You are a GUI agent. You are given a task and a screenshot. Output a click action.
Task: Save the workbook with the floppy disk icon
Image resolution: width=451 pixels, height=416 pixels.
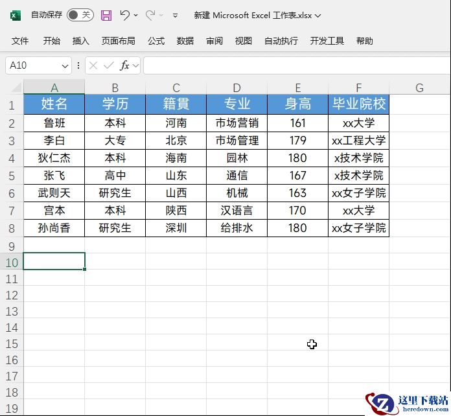click(x=106, y=16)
